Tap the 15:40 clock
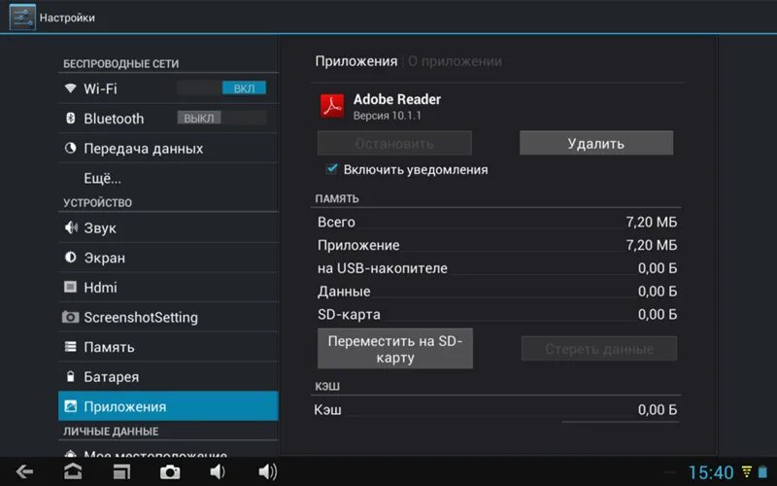 [x=711, y=472]
